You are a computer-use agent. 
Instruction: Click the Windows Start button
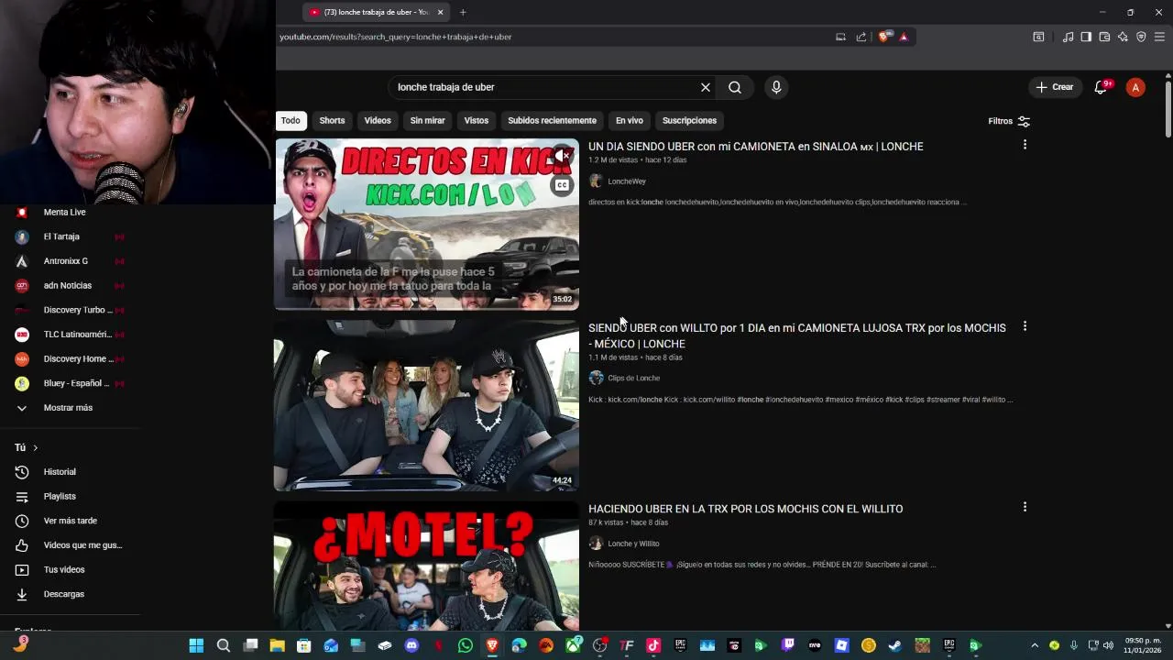tap(196, 645)
